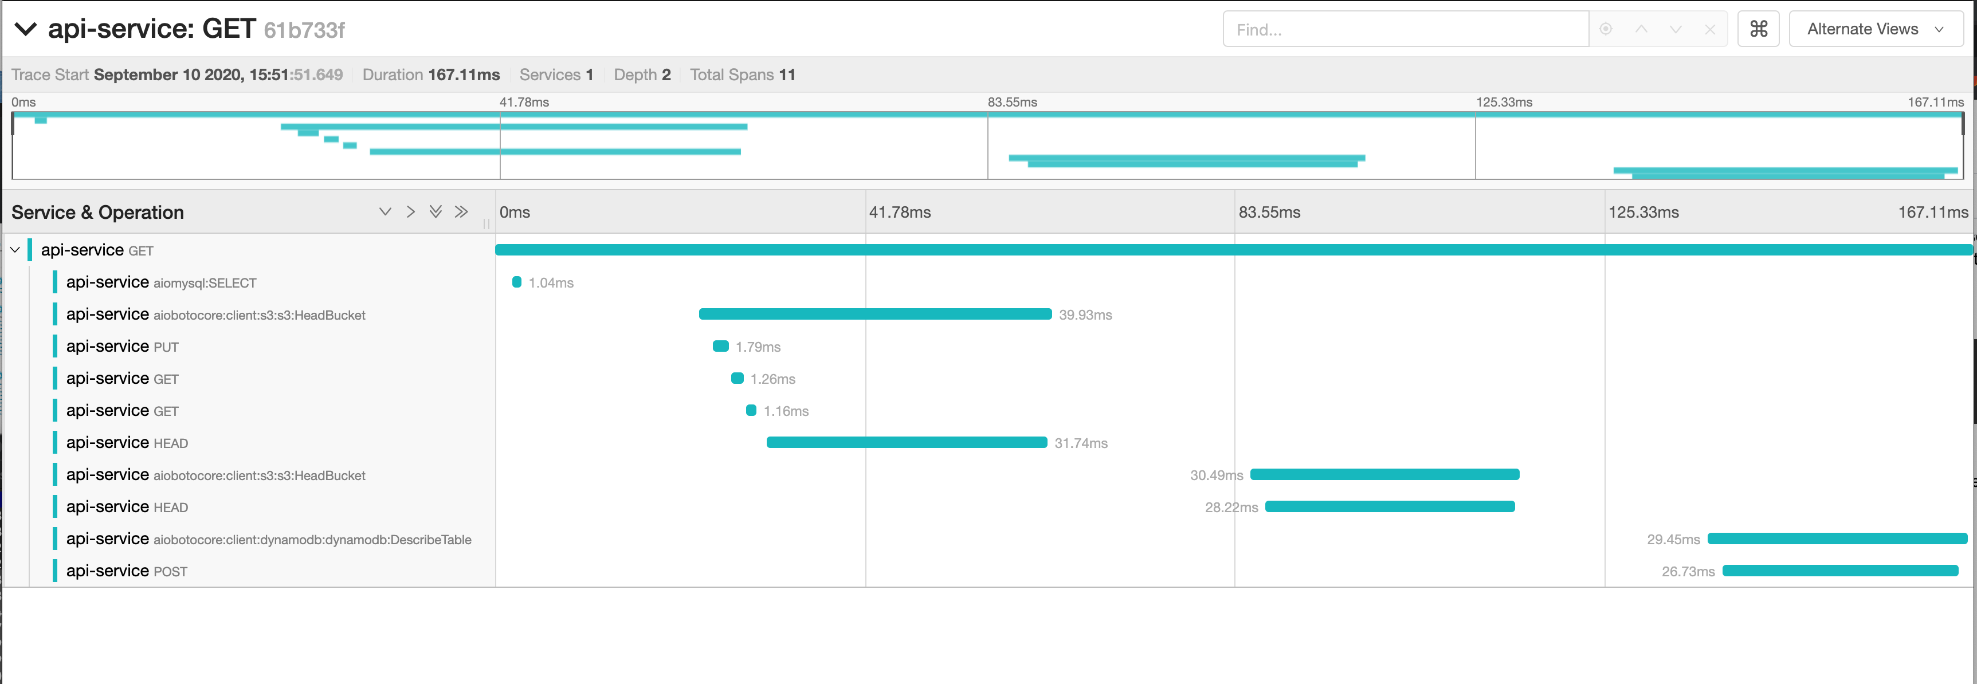Open keyboard shortcuts command icon
The height and width of the screenshot is (684, 1977).
point(1758,29)
